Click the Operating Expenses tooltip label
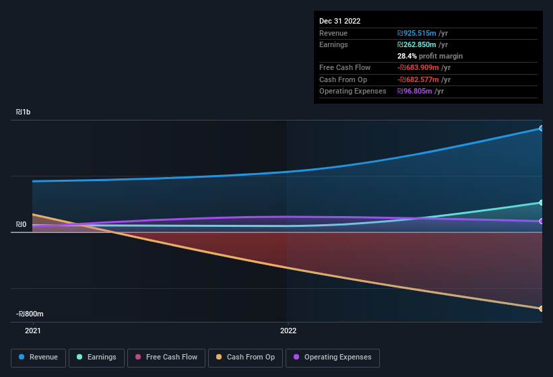Screen dimensions: 553x377 [x=353, y=92]
